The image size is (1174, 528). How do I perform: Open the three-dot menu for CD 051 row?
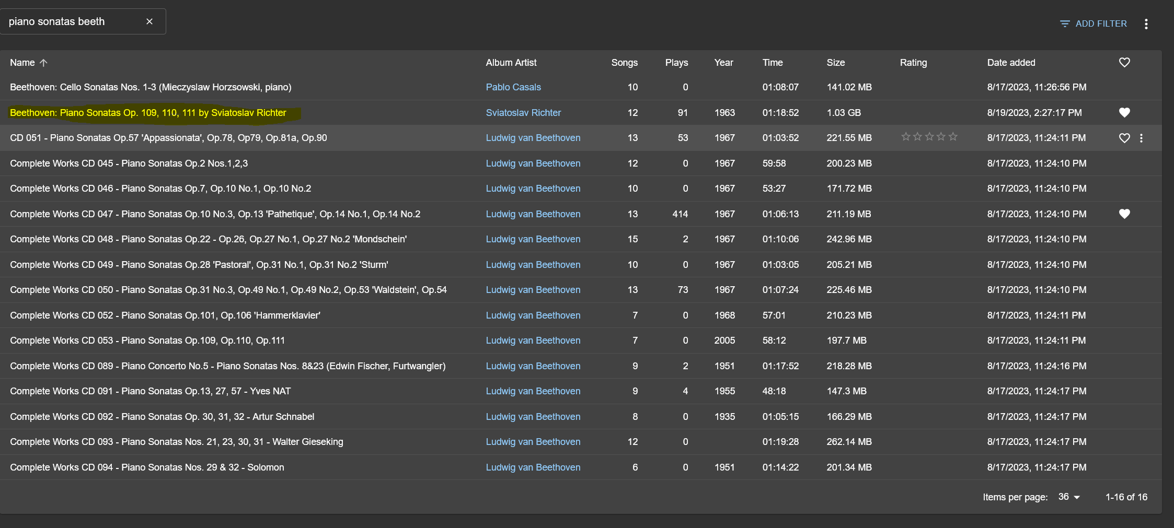pyautogui.click(x=1141, y=138)
